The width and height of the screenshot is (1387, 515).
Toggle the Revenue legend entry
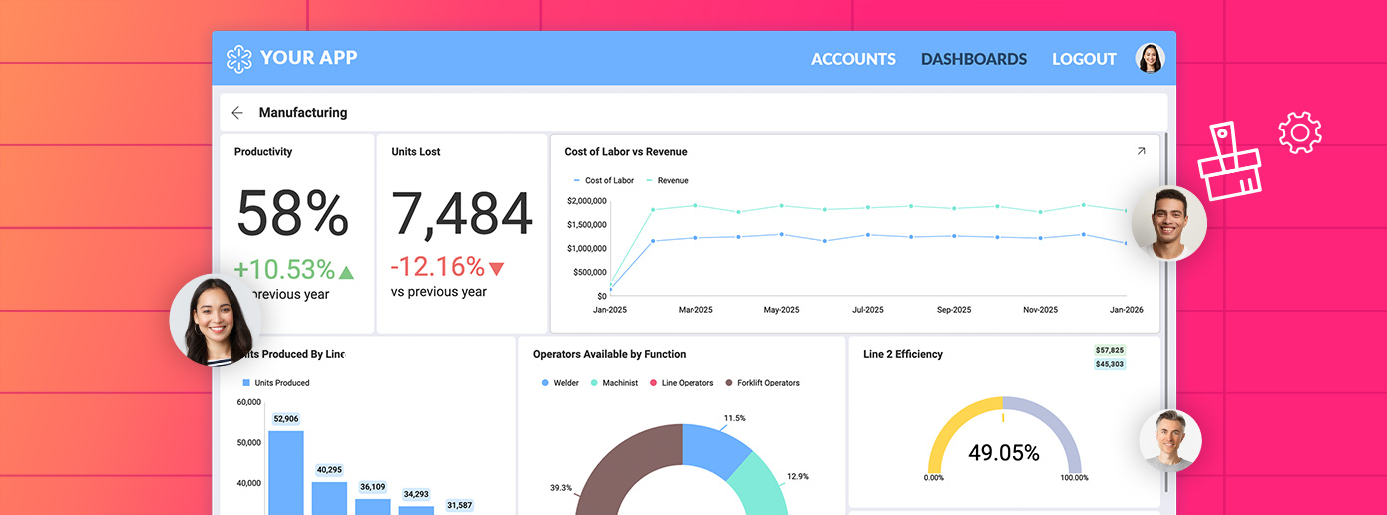click(667, 180)
